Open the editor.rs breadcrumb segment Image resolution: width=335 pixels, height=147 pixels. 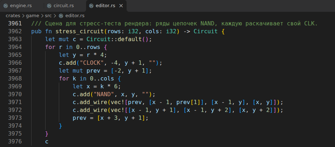tap(75, 15)
